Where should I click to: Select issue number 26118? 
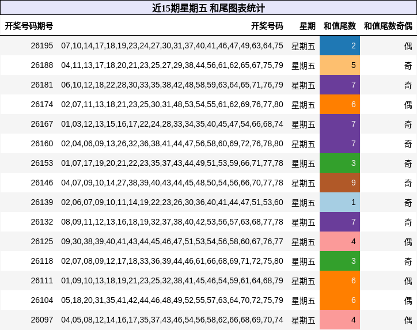tap(42, 261)
